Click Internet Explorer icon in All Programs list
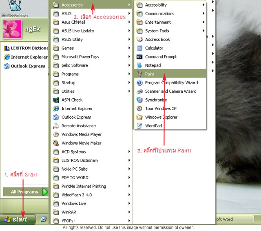 click(56, 109)
